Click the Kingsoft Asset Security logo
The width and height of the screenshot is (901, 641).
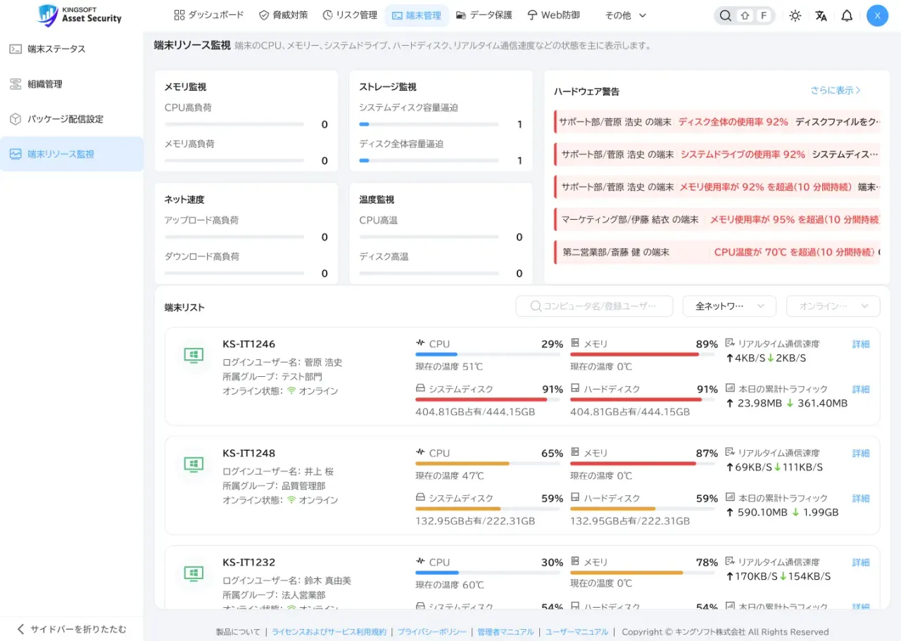click(x=80, y=15)
